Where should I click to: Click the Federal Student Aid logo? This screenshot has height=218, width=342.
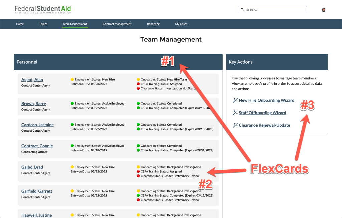point(43,9)
